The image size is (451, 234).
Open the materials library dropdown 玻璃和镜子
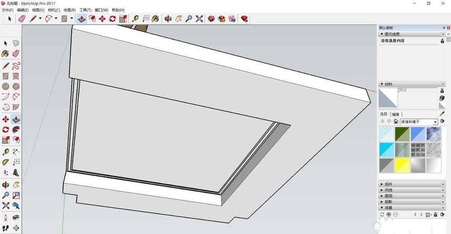[x=435, y=122]
